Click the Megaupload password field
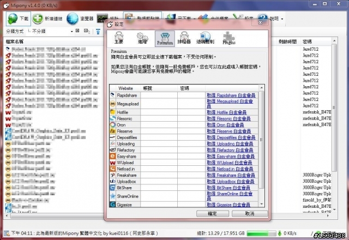The image size is (349, 240). pyautogui.click(x=191, y=104)
